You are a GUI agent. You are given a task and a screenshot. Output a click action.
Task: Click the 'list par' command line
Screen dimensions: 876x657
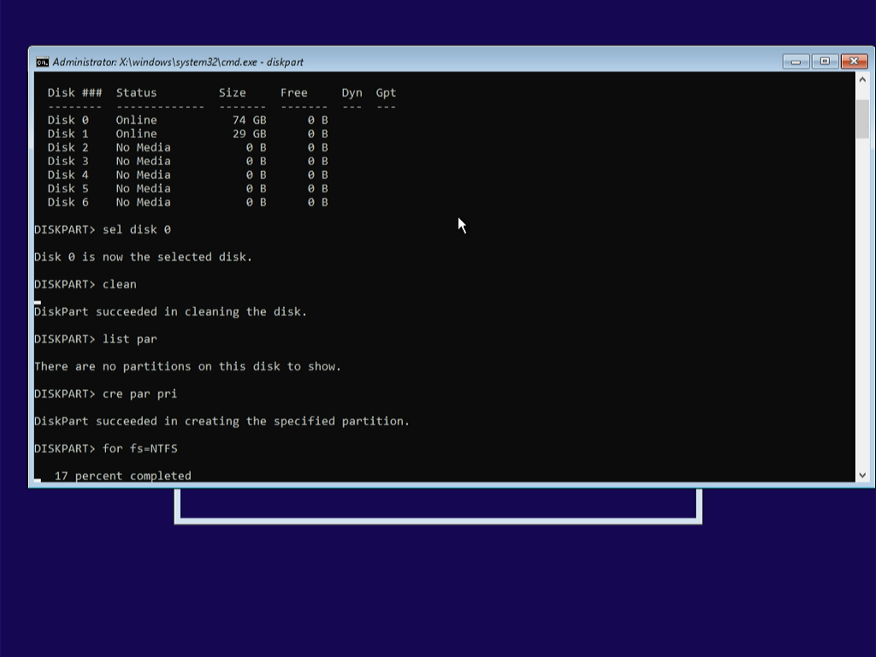[96, 339]
